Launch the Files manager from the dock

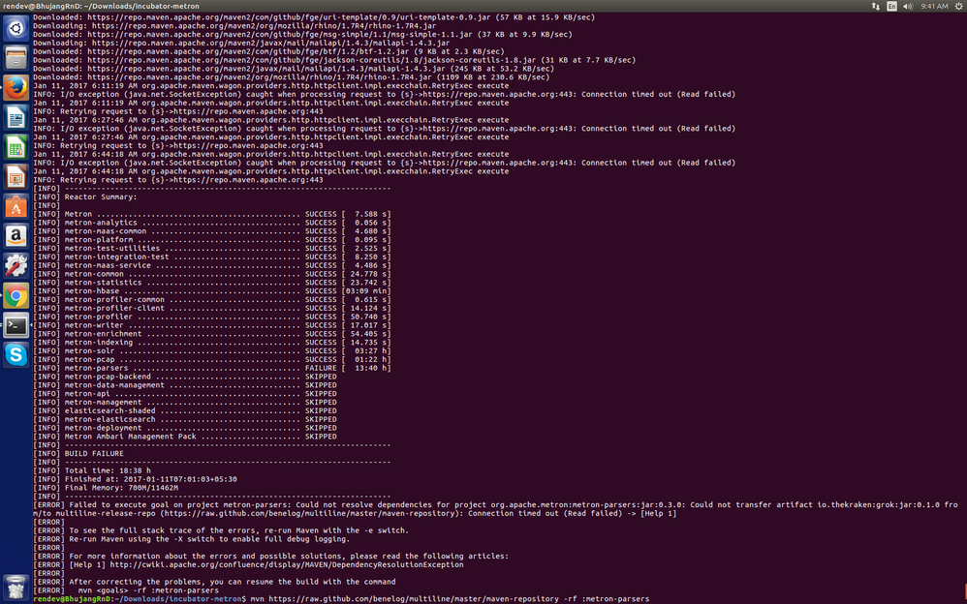click(16, 58)
